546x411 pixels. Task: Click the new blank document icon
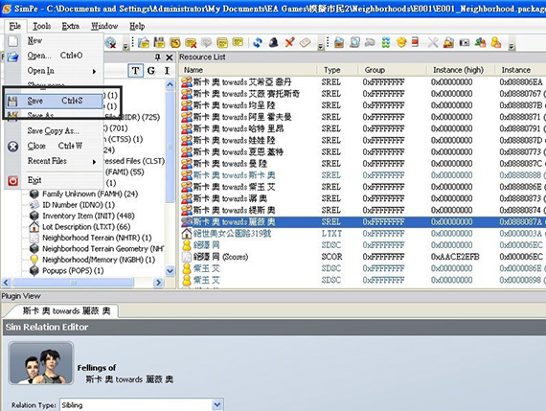point(12,41)
